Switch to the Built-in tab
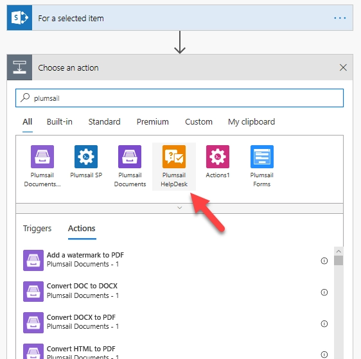361x359 pixels. click(60, 122)
